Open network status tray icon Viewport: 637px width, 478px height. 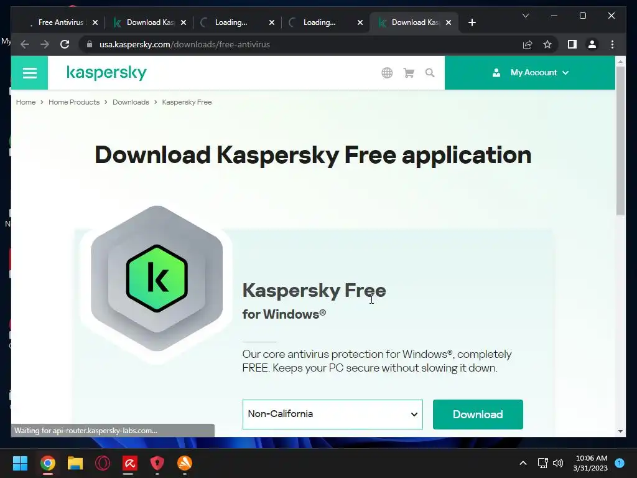[x=542, y=463]
